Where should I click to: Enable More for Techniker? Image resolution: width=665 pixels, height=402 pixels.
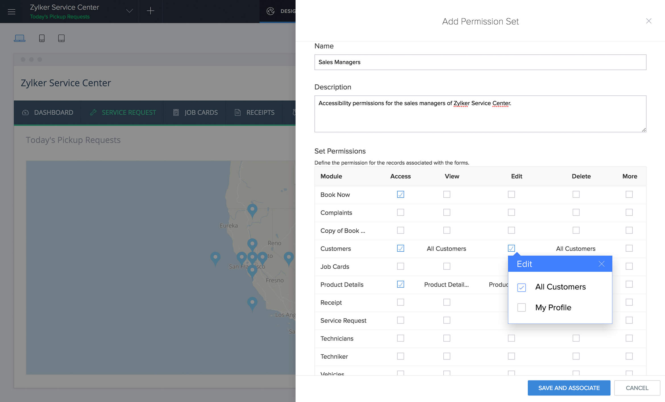pos(629,356)
